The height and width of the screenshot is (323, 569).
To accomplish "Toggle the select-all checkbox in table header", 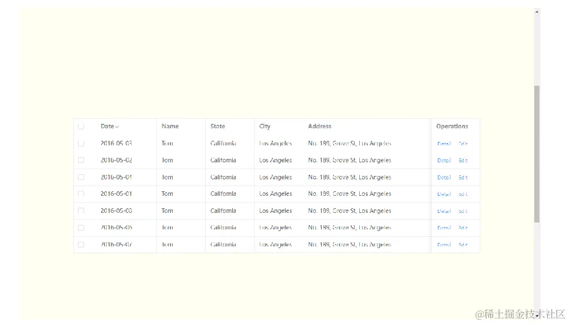I will [81, 127].
